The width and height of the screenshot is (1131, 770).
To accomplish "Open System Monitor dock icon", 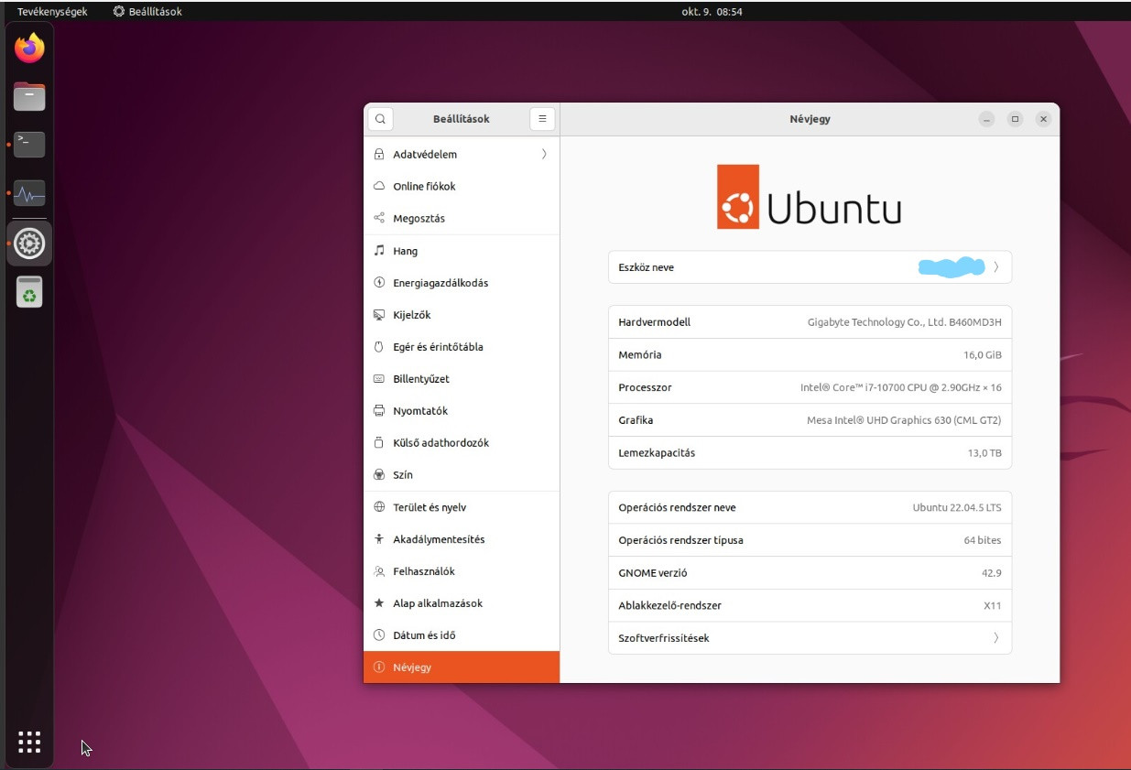I will [29, 194].
